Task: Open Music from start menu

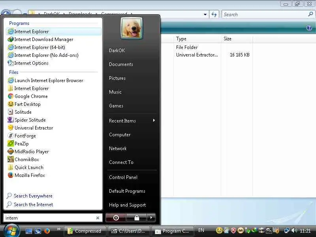Action: click(x=115, y=92)
